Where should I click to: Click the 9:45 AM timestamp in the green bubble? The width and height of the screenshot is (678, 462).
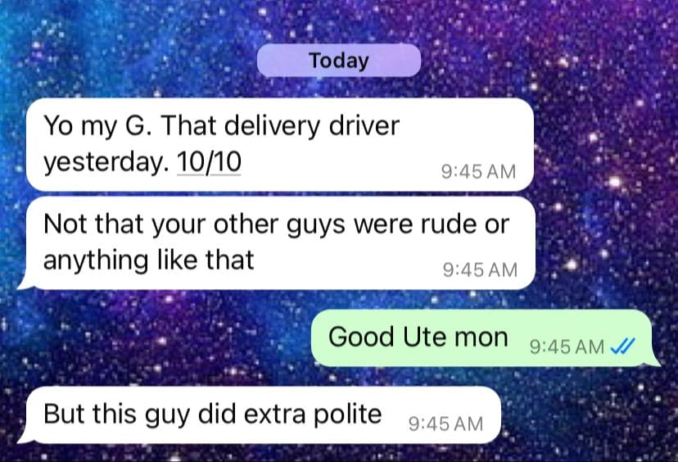(x=567, y=346)
